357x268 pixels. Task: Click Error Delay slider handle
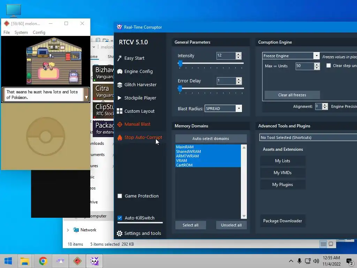coord(180,89)
